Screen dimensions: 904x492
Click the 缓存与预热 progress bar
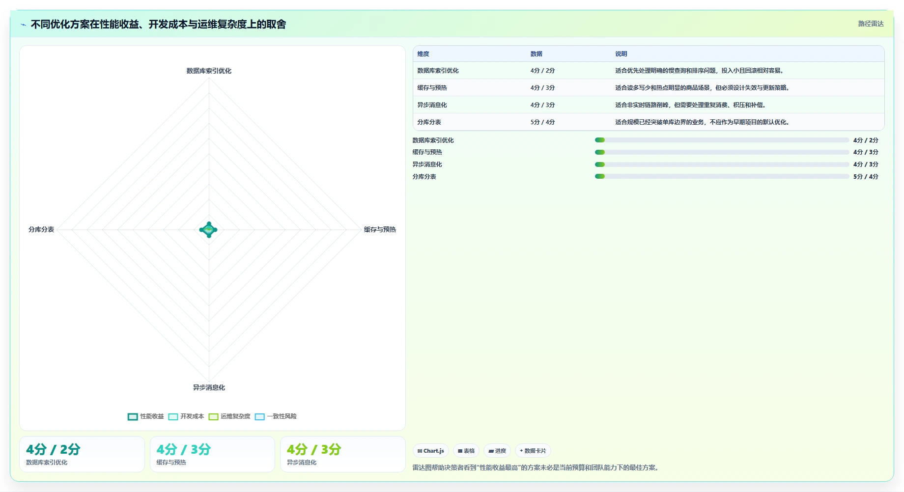pyautogui.click(x=722, y=152)
